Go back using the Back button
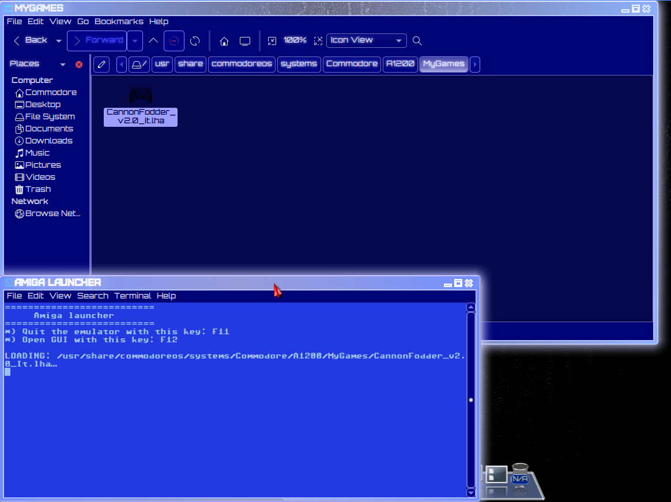 coord(31,40)
